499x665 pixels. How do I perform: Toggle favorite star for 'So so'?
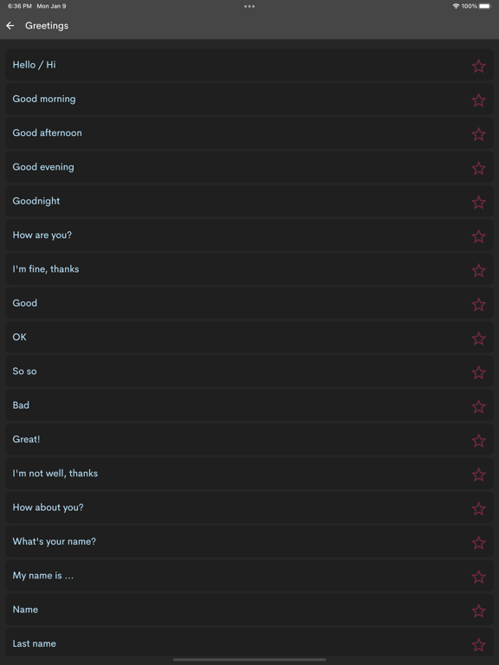pyautogui.click(x=478, y=372)
